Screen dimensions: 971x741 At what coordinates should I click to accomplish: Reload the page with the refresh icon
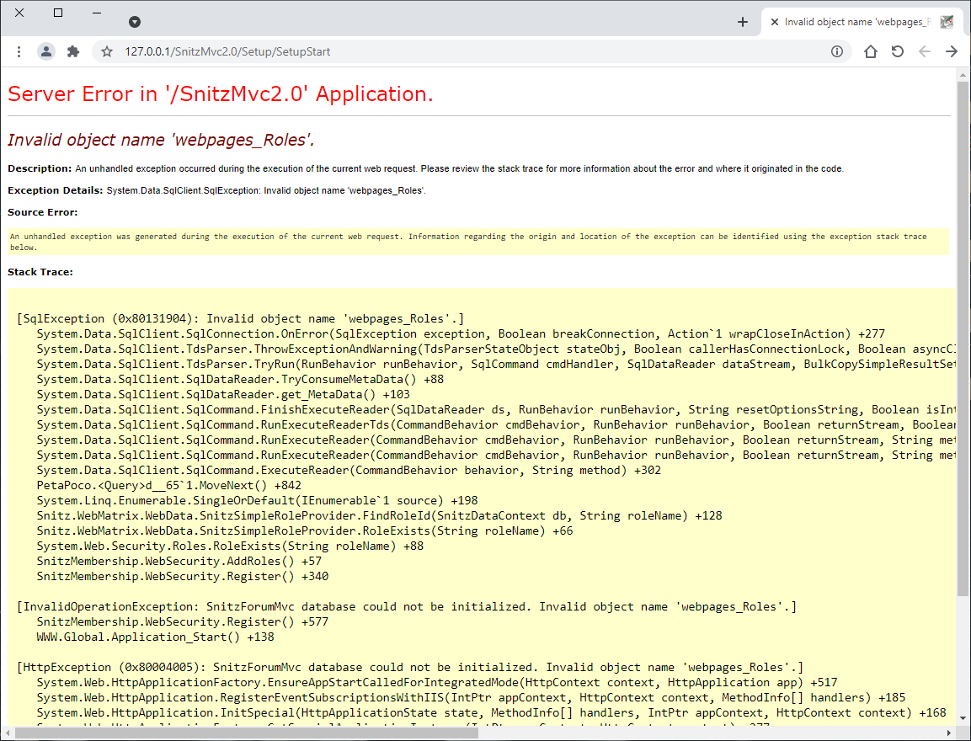[898, 51]
